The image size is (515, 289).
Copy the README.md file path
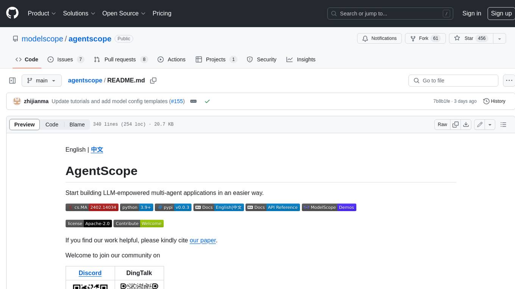point(153,81)
